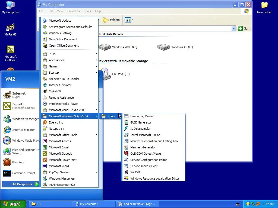The width and height of the screenshot is (278, 208).
Task: Launch BitLocker To Go Reader
Action: (69, 79)
